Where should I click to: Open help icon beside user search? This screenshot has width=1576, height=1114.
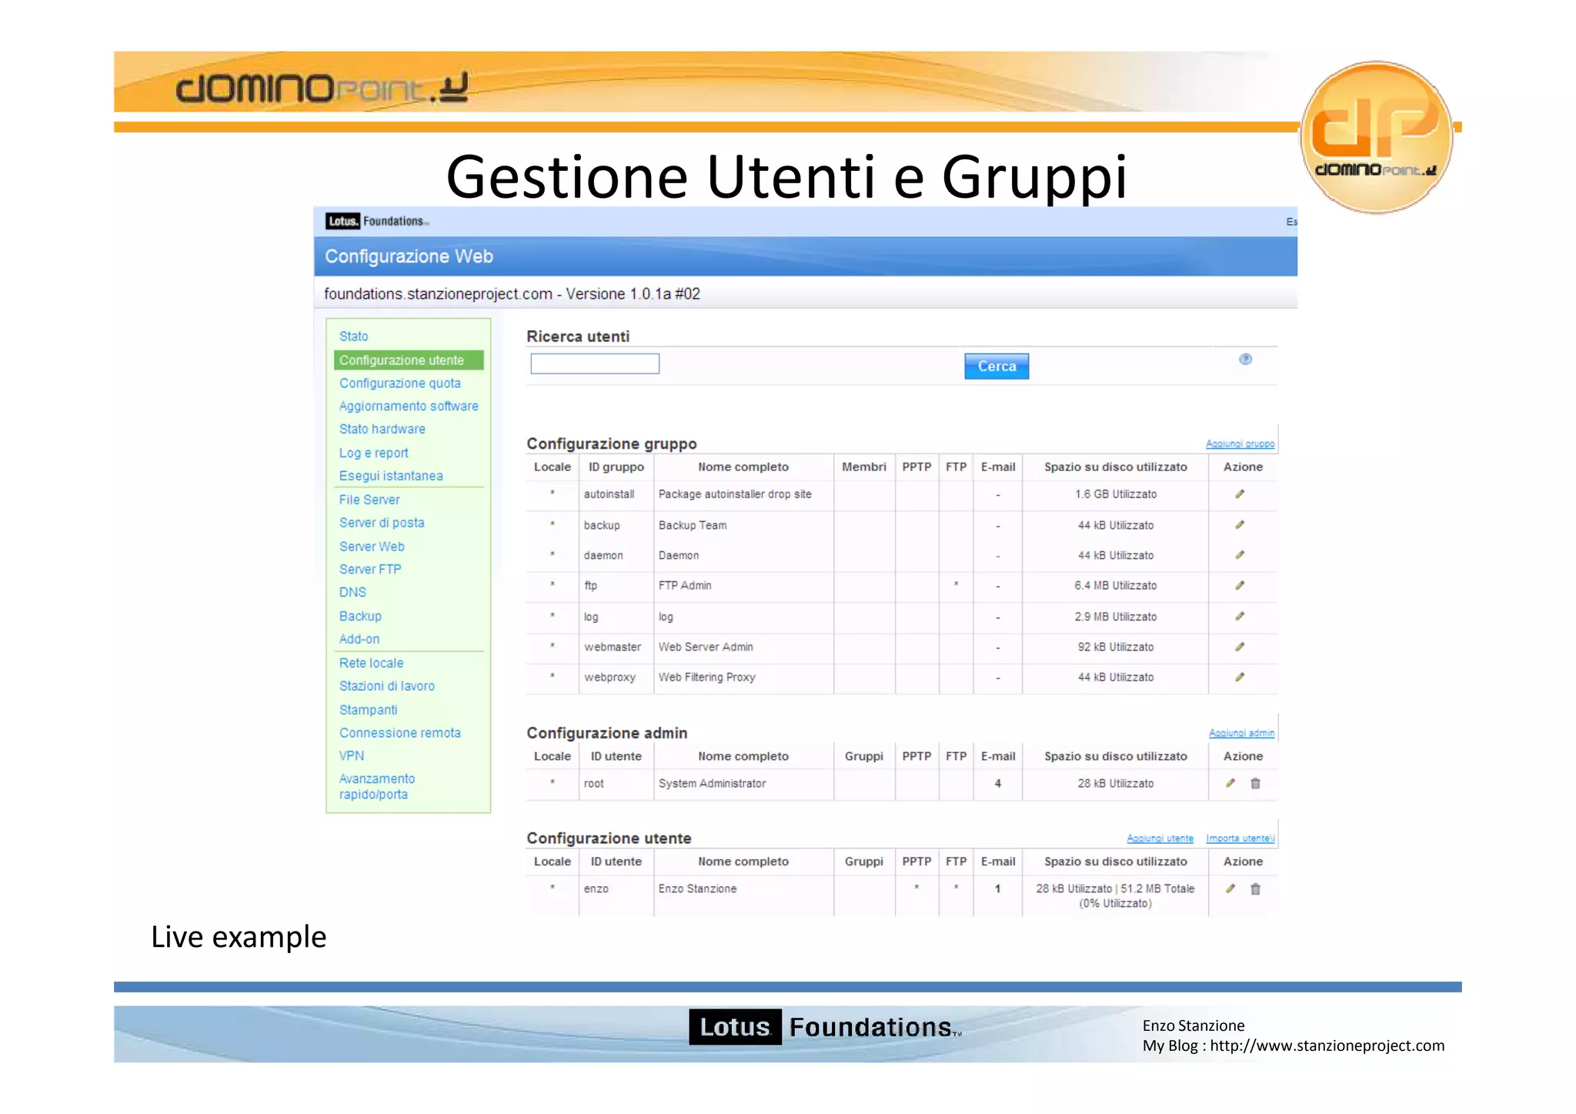1245,360
